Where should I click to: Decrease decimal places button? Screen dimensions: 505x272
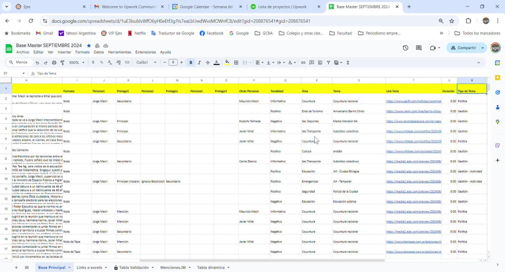click(110, 63)
